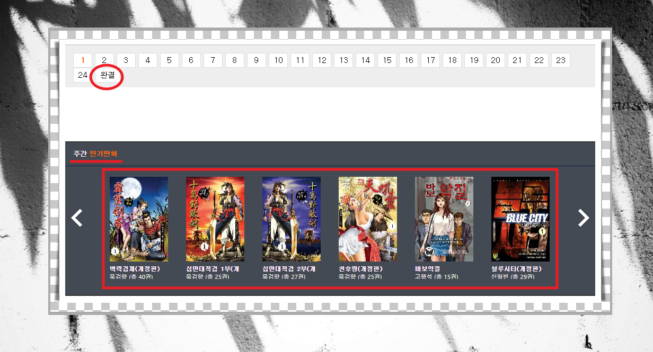Click the 블루시티(개정판) title link
The width and height of the screenshot is (653, 352).
517,269
